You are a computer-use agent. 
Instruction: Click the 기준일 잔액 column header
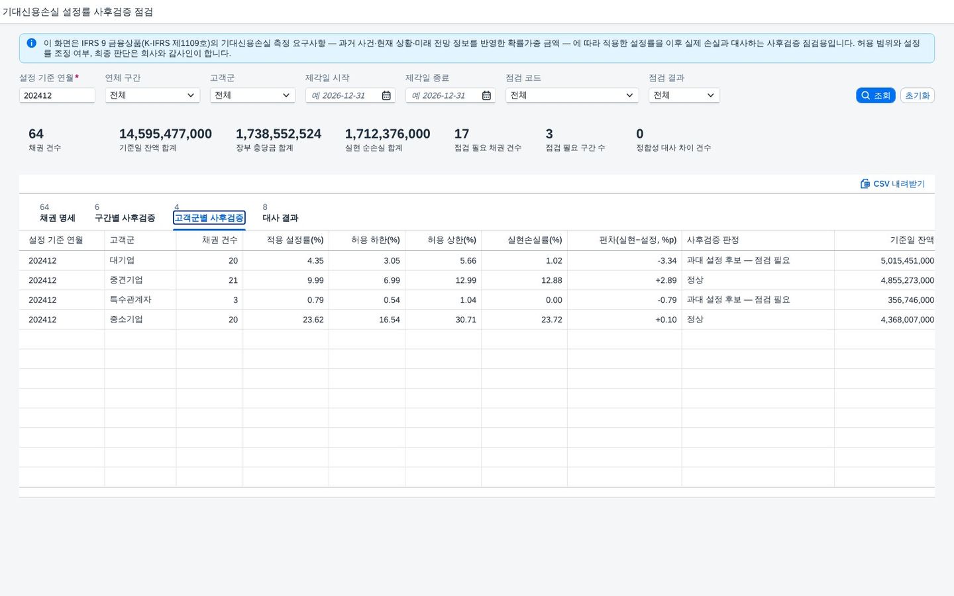point(884,240)
